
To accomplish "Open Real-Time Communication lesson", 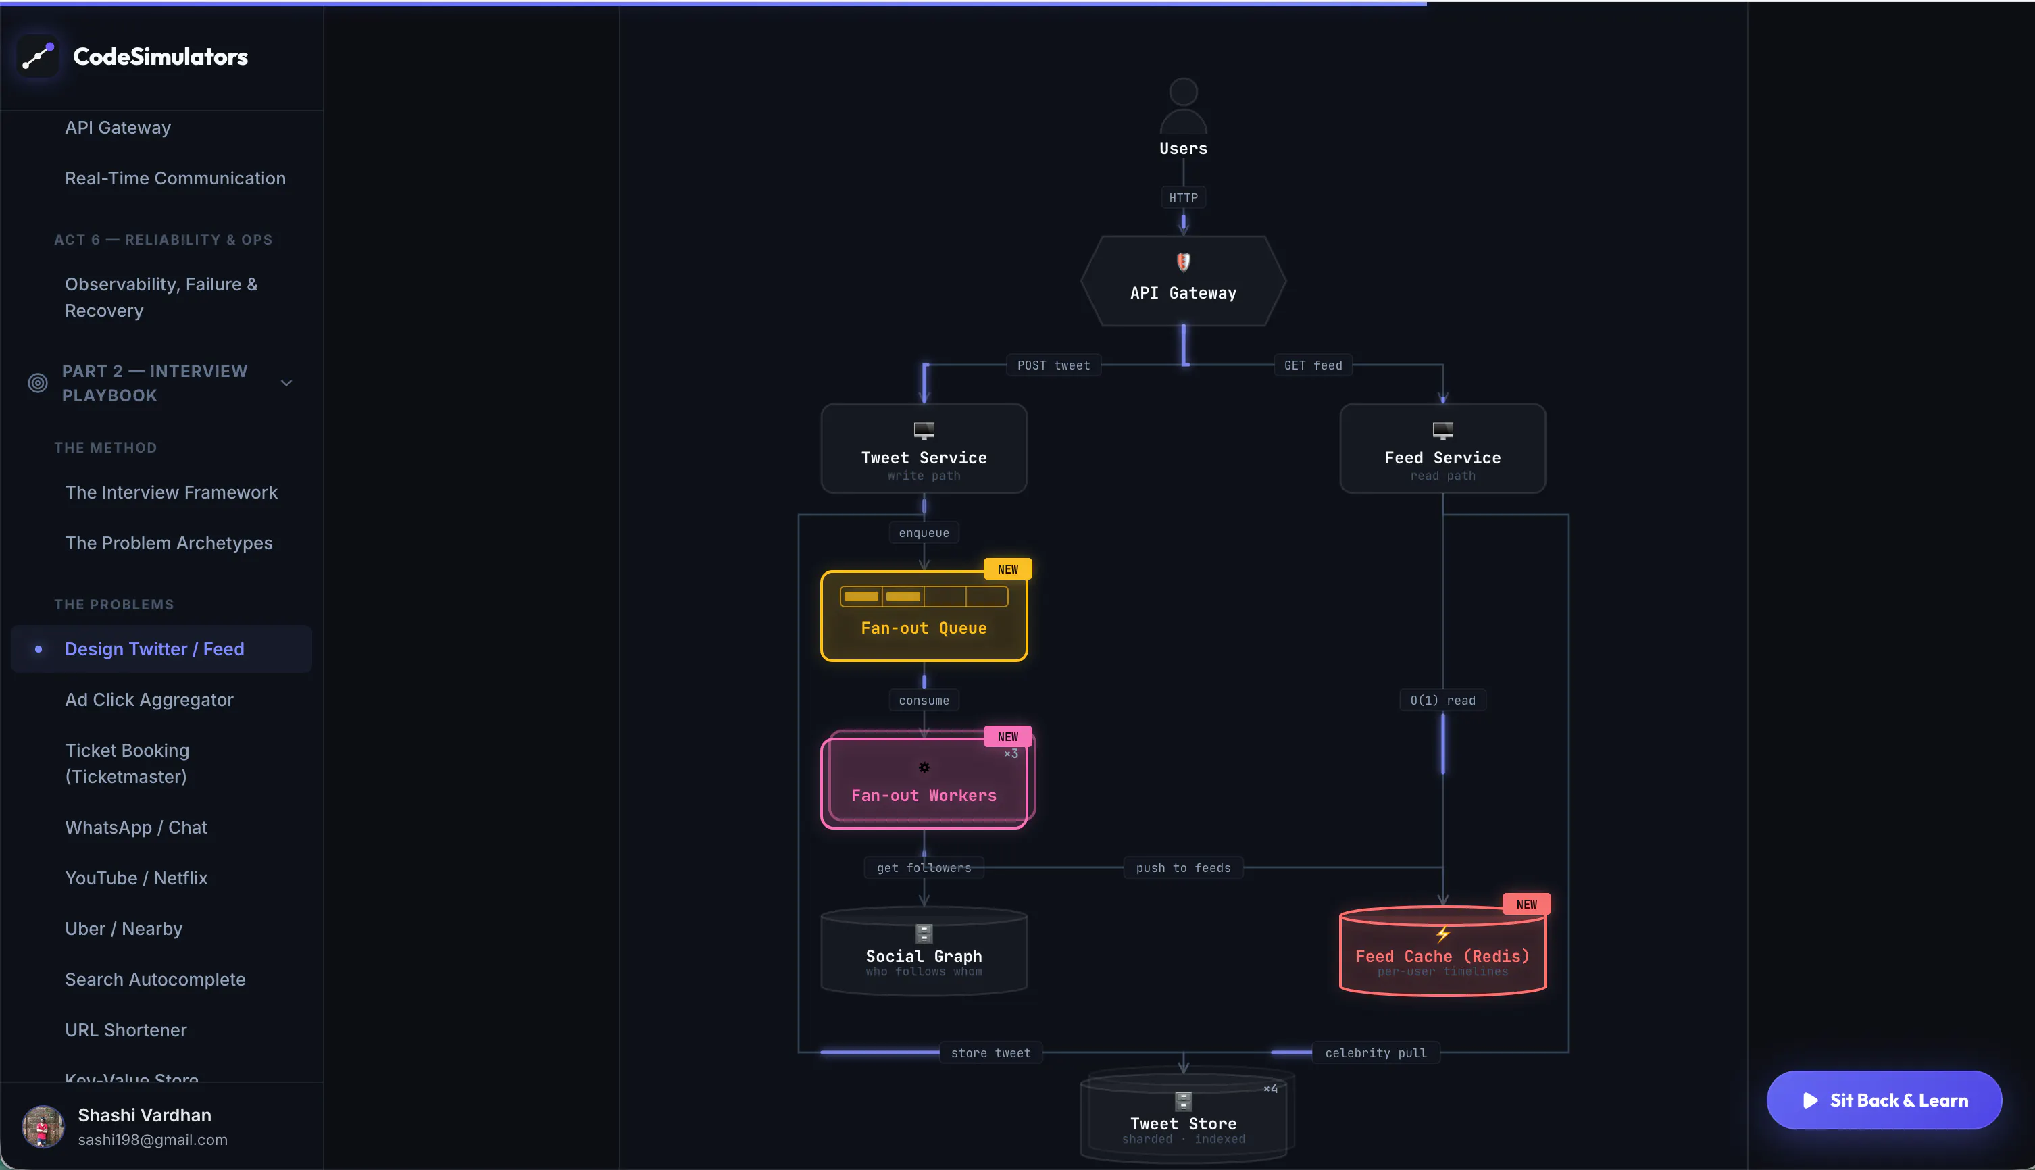I will click(x=175, y=178).
